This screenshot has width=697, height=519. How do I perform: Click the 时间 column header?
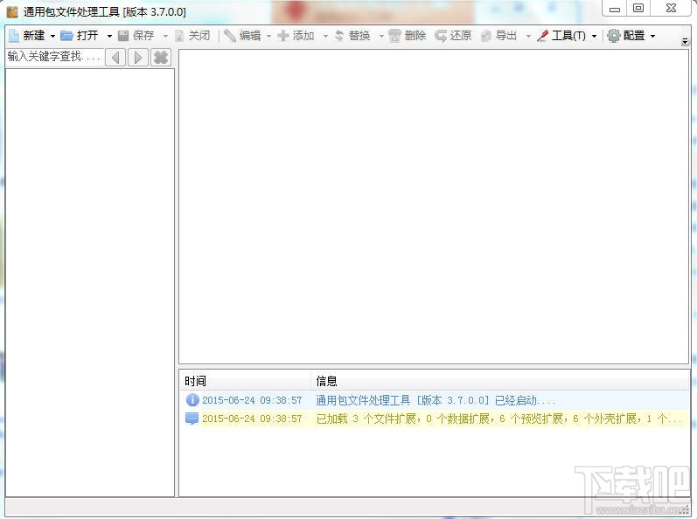point(245,380)
